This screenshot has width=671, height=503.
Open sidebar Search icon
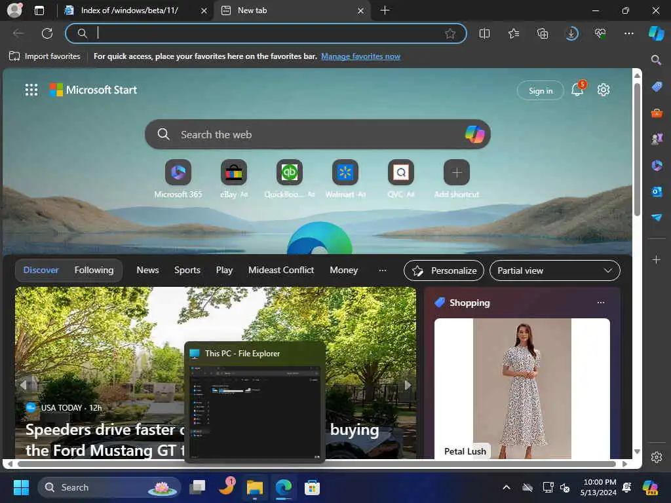[x=656, y=60]
